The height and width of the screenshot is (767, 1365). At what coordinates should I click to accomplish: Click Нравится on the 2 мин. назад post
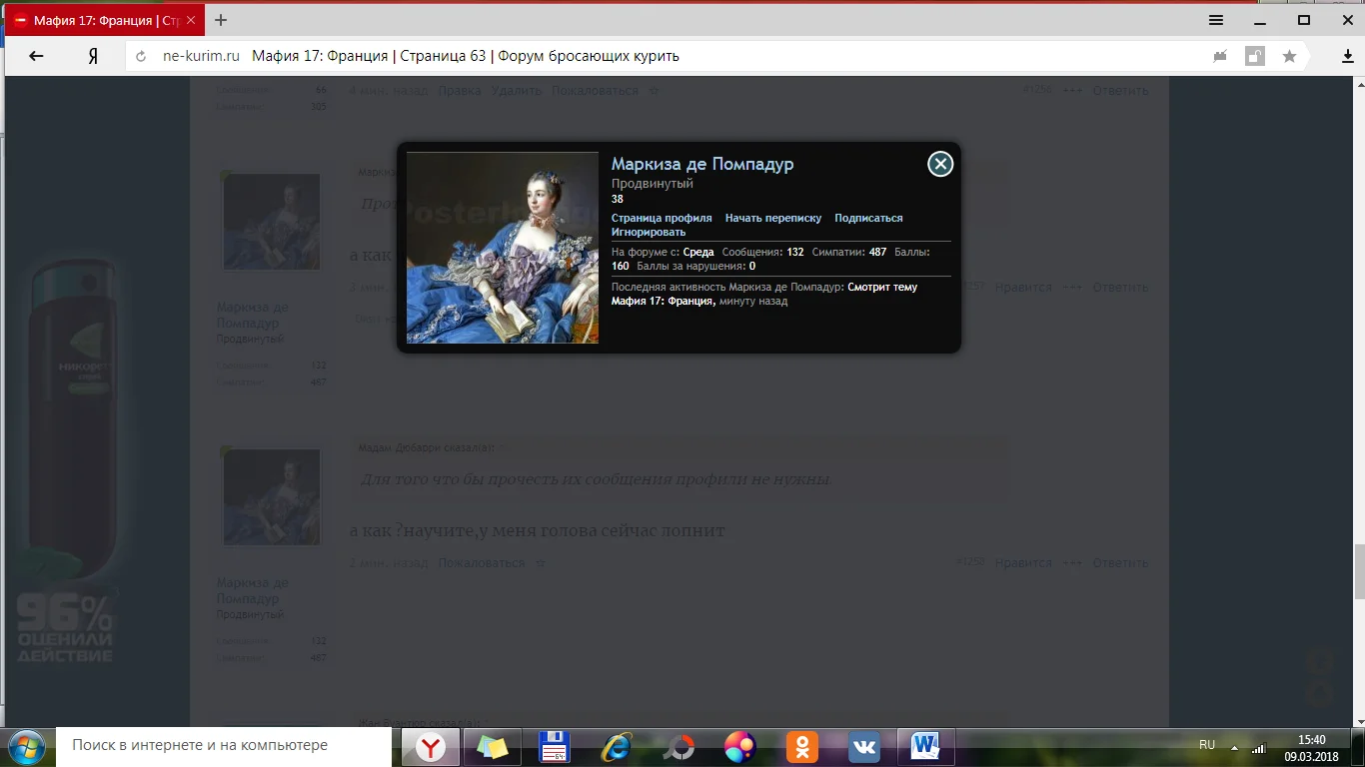click(x=1023, y=562)
